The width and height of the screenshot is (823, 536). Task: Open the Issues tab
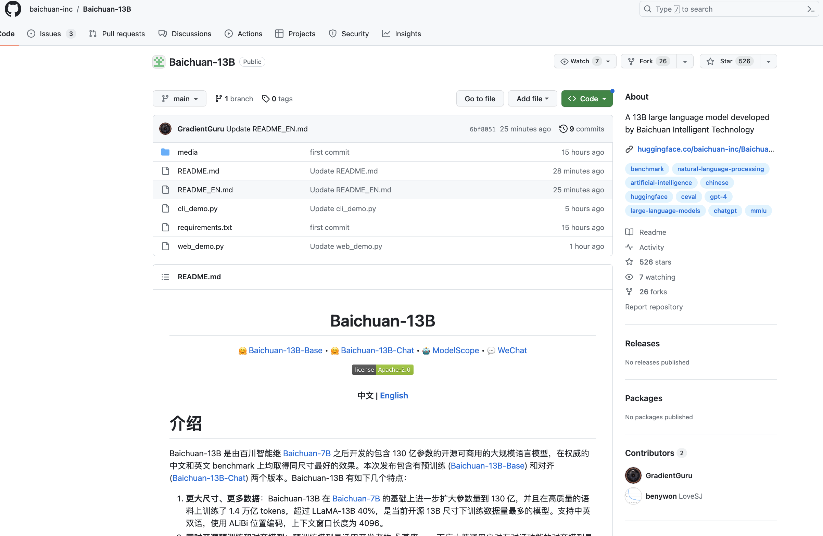pos(52,34)
